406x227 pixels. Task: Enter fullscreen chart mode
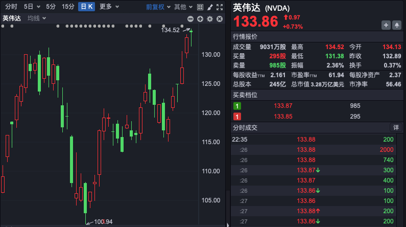219,7
